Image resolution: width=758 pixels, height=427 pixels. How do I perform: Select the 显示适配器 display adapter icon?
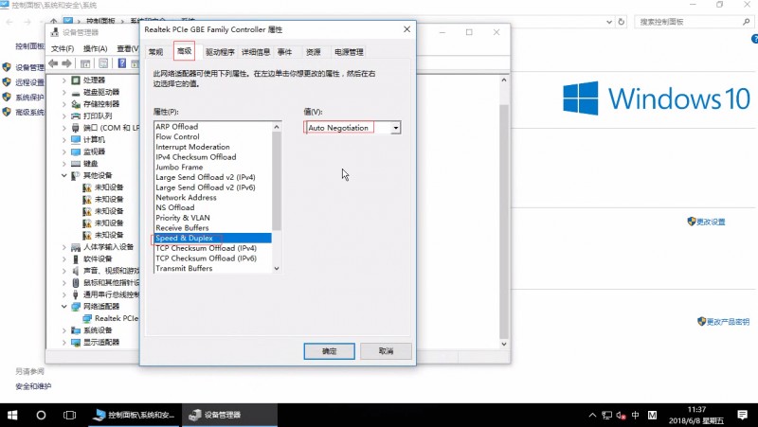76,342
